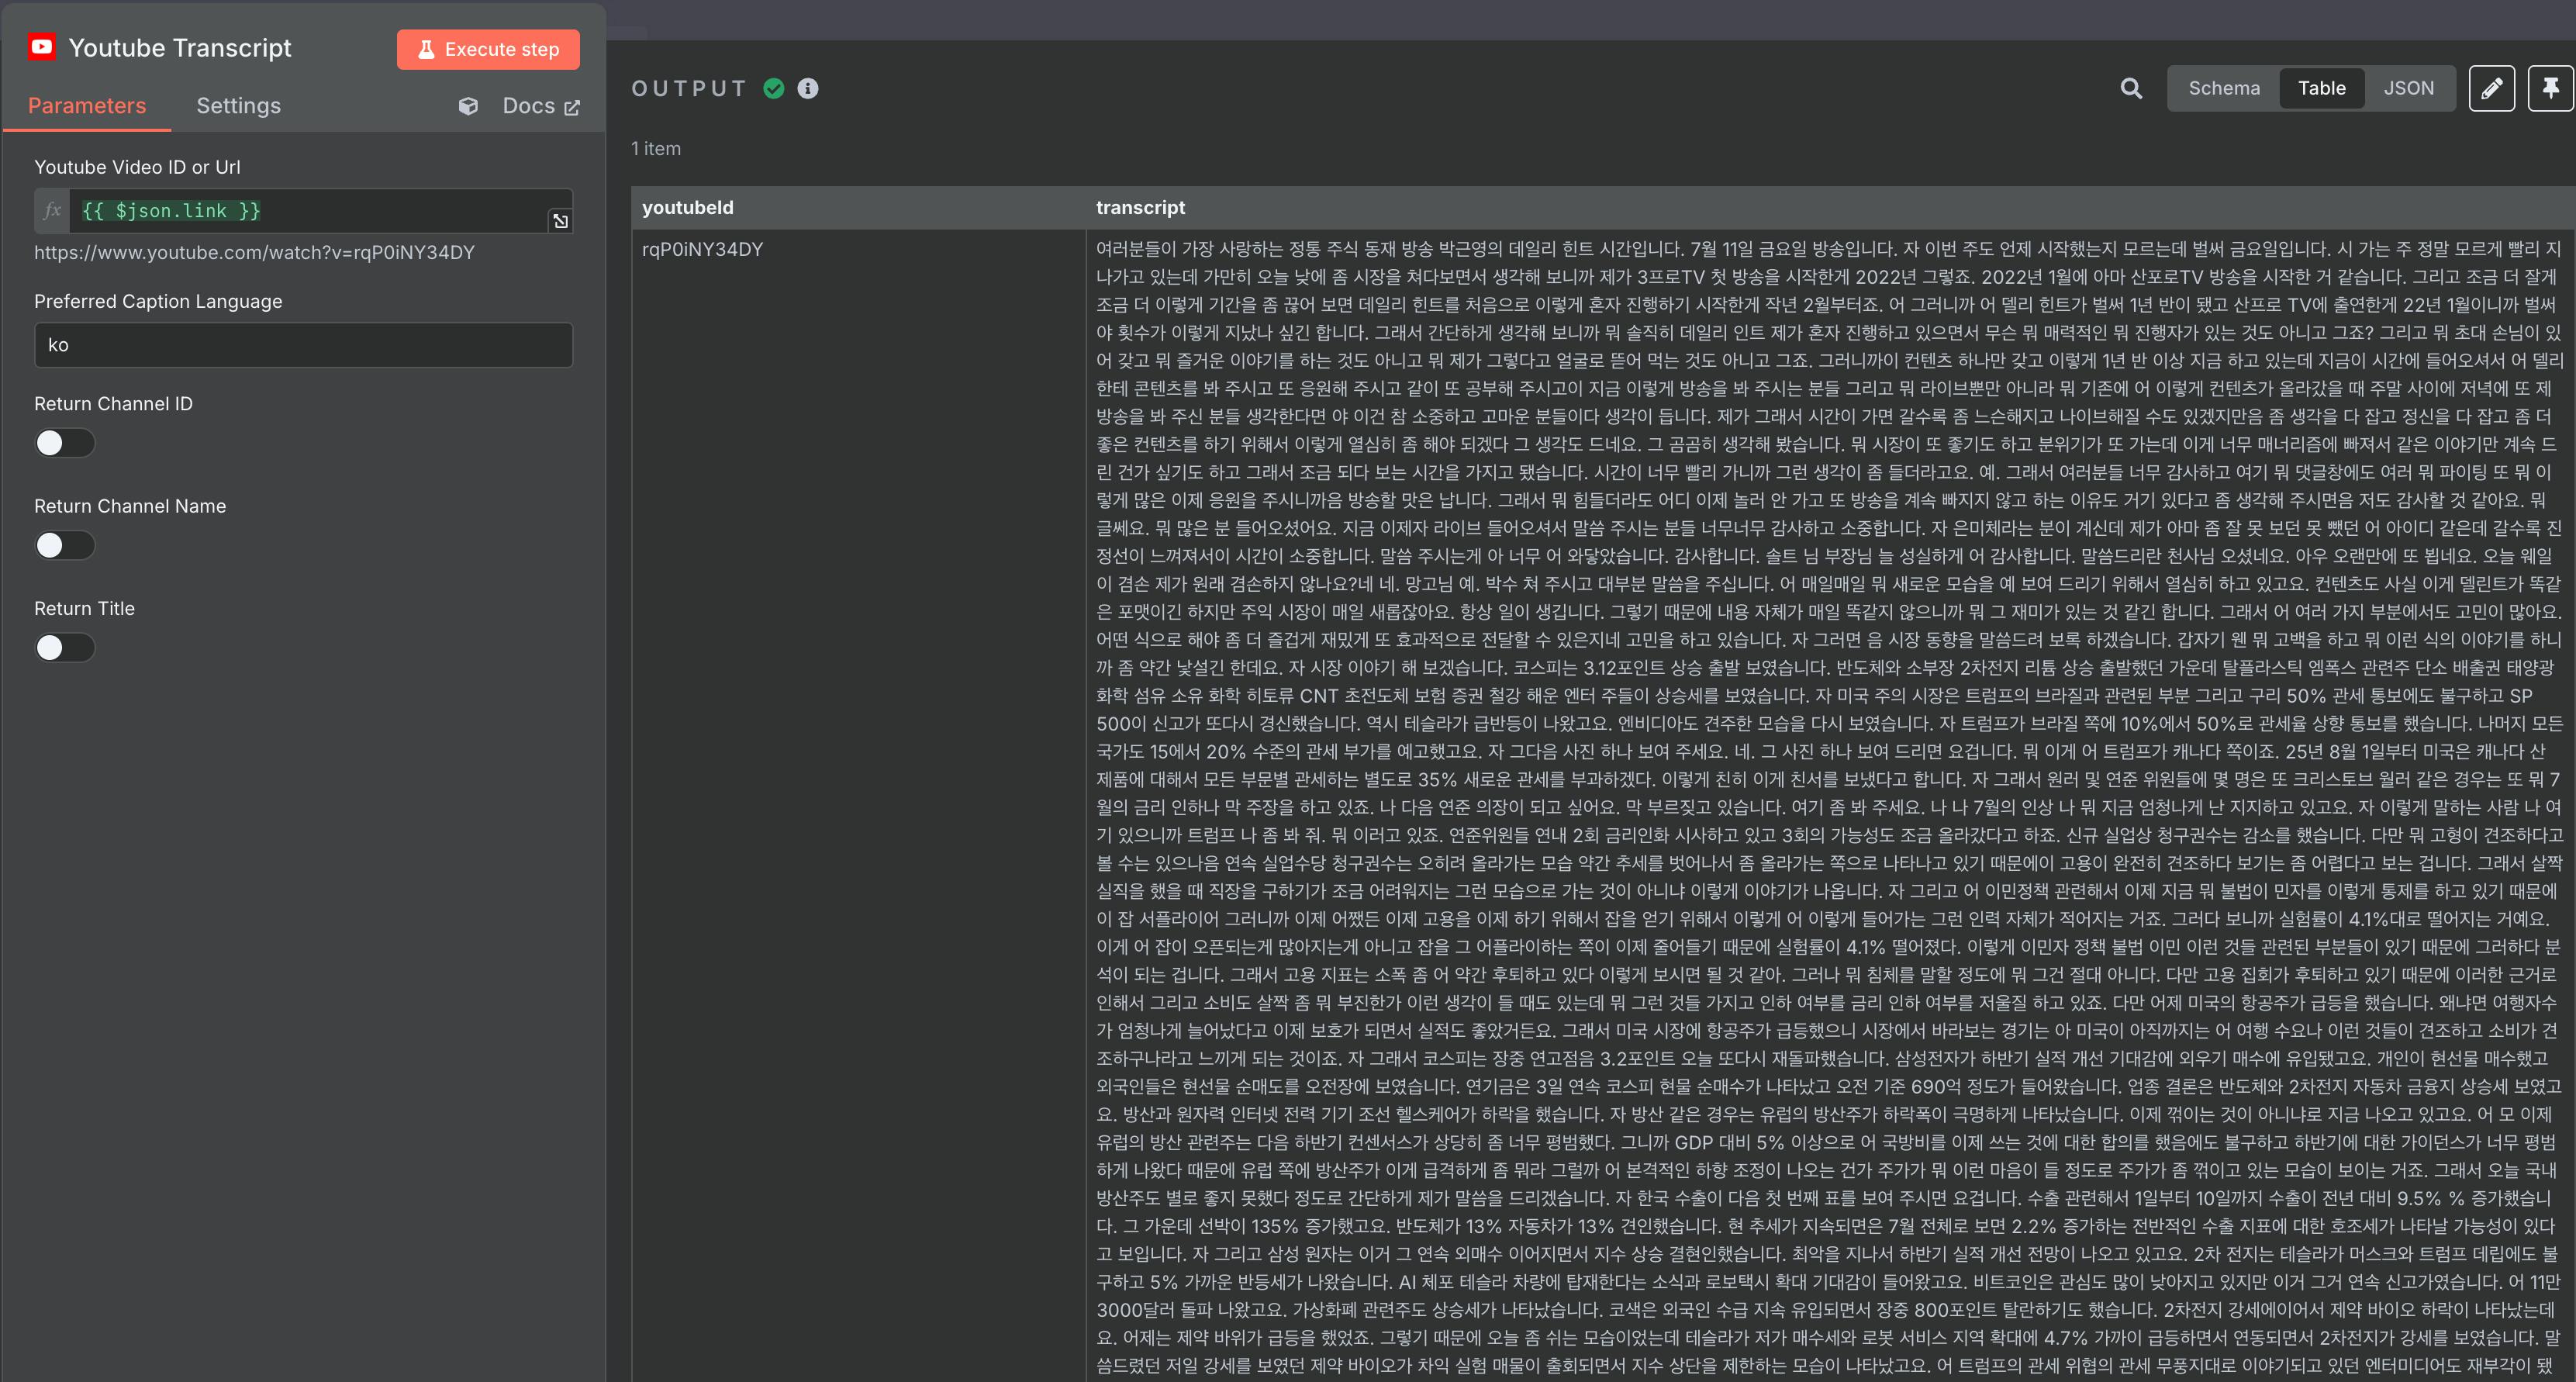Click the {{ $json.link }} expression field
Screen dimensions: 2576x1382
pyautogui.click(x=310, y=211)
